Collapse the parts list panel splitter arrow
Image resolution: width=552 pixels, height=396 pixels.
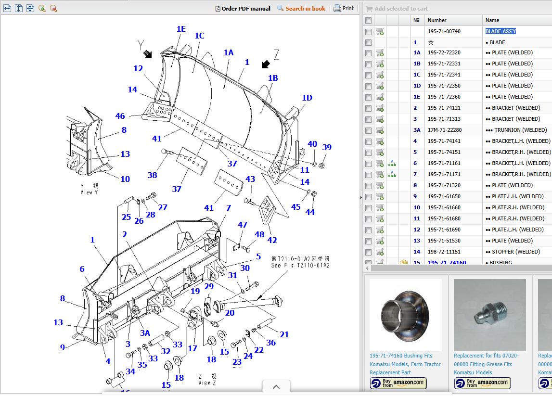pyautogui.click(x=361, y=197)
